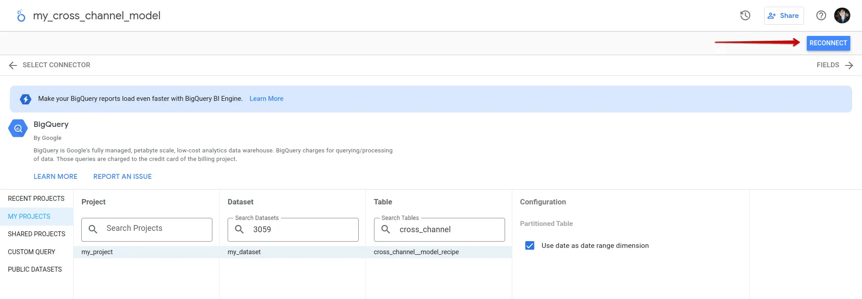Click the Looker Studio logo icon
The image size is (862, 299).
point(21,16)
